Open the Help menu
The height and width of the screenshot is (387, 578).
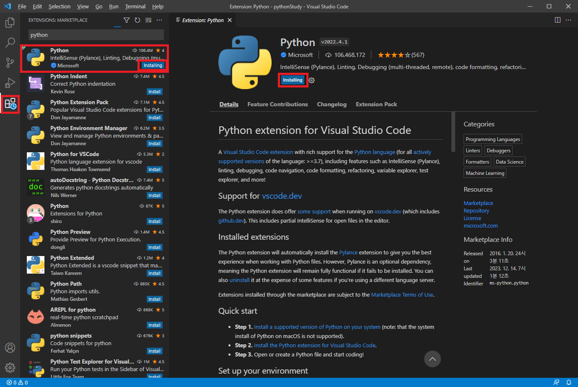pyautogui.click(x=158, y=6)
